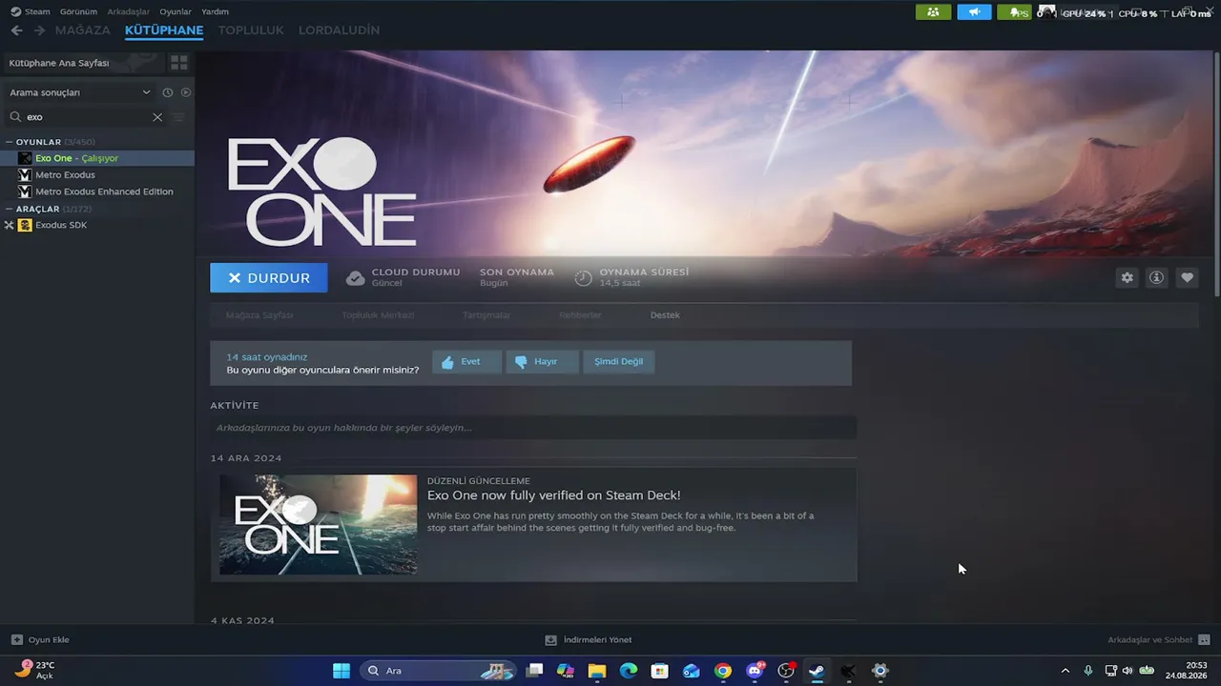Filter ready-to-play games with play icon
This screenshot has width=1221, height=686.
click(x=186, y=92)
